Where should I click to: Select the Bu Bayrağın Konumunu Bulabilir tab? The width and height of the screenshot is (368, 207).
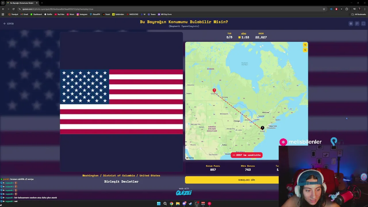click(x=22, y=3)
